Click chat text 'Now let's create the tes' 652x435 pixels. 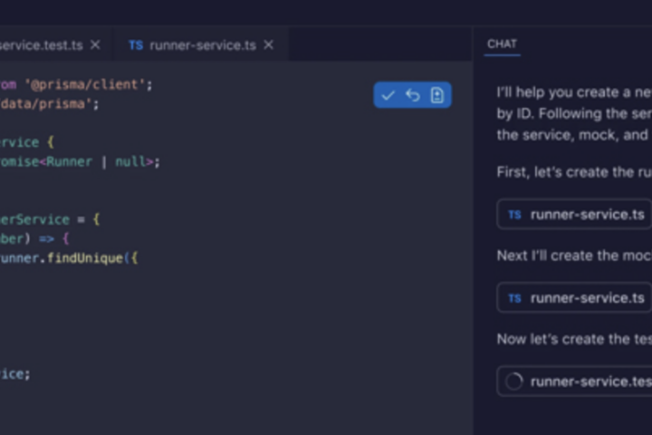pyautogui.click(x=574, y=339)
